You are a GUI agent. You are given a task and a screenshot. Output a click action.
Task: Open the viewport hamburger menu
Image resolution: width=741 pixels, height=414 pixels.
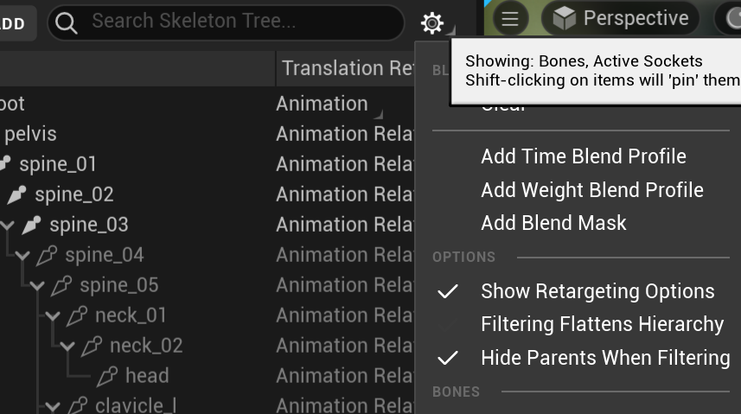tap(510, 18)
